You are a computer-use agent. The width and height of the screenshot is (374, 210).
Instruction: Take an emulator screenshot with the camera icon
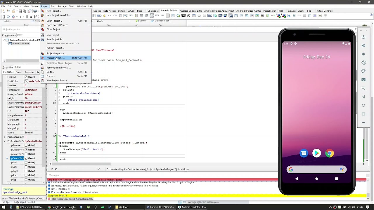coord(363,80)
